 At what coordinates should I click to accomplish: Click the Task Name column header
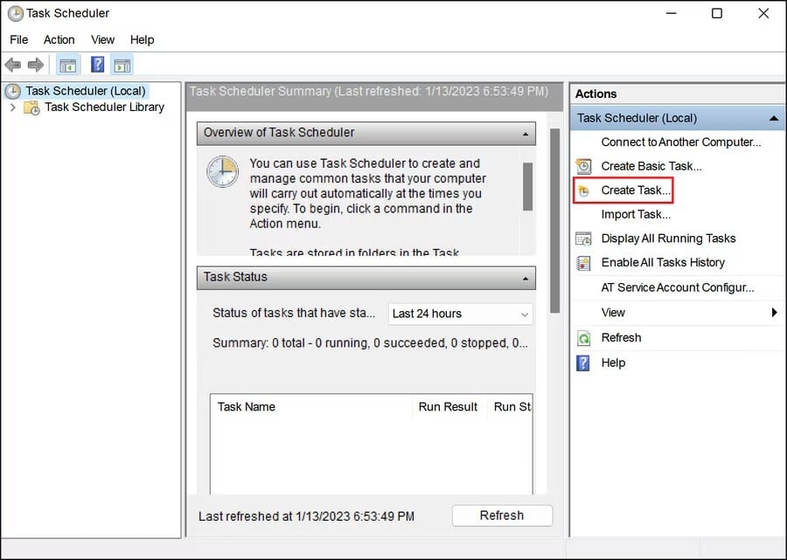click(x=247, y=406)
